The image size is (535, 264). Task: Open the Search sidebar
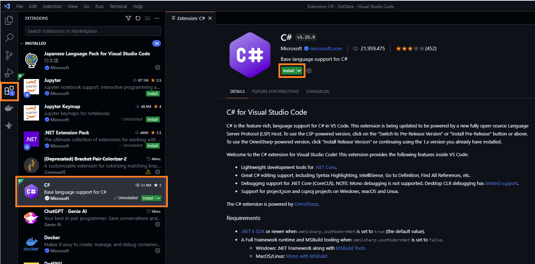point(9,38)
